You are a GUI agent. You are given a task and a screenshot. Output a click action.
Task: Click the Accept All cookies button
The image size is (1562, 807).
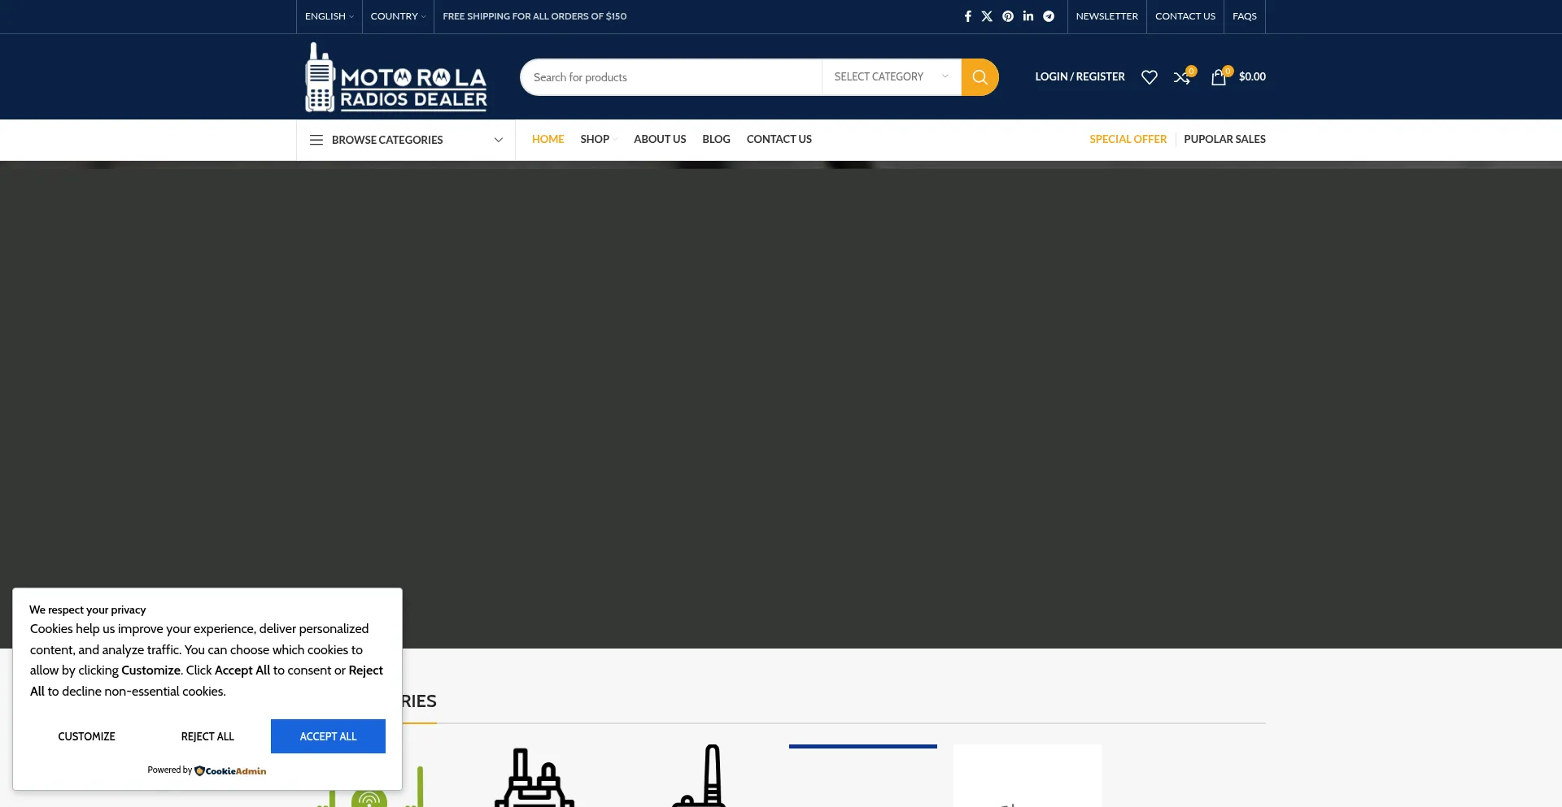(328, 736)
